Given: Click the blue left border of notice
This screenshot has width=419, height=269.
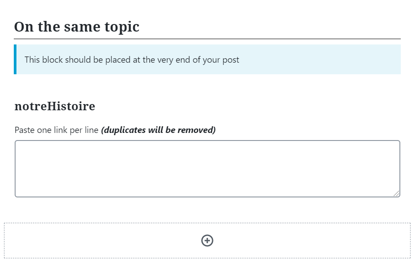Looking at the screenshot, I should tap(15, 59).
